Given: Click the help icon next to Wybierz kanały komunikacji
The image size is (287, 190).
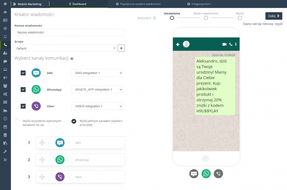Looking at the screenshot, I should click(x=72, y=59).
